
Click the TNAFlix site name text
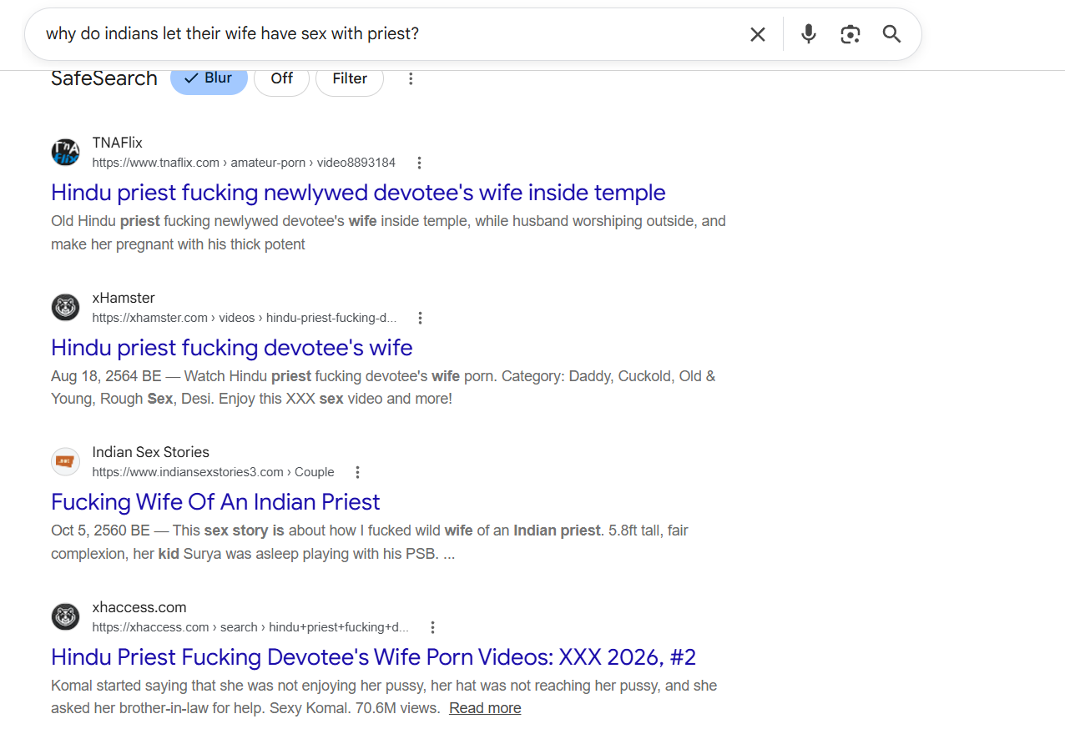pyautogui.click(x=118, y=143)
